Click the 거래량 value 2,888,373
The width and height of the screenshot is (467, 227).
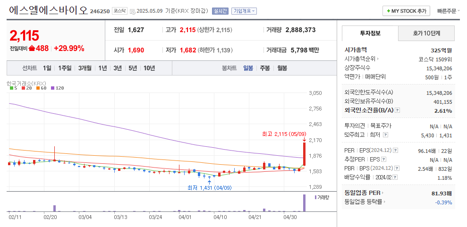click(x=300, y=30)
